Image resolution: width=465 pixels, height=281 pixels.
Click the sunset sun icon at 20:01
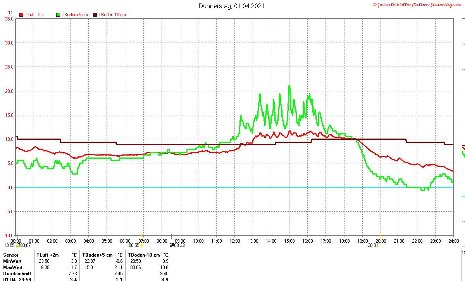click(381, 245)
